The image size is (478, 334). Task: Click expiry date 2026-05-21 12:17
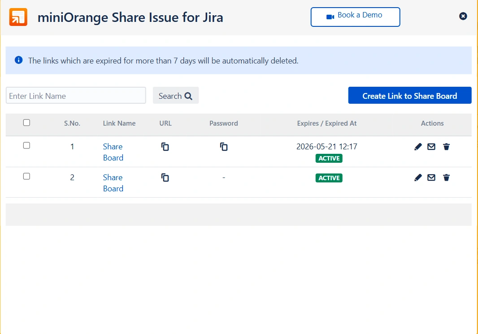(327, 147)
